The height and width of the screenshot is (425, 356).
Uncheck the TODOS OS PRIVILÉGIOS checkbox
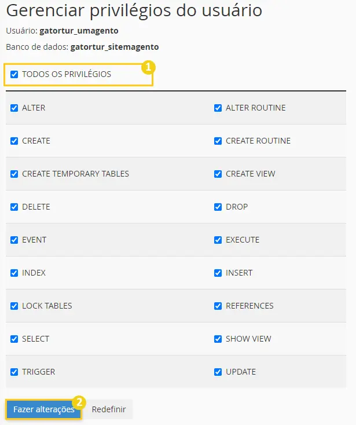[14, 74]
